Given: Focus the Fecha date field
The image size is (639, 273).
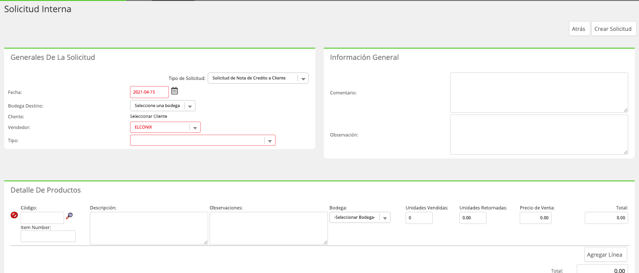Looking at the screenshot, I should (149, 92).
